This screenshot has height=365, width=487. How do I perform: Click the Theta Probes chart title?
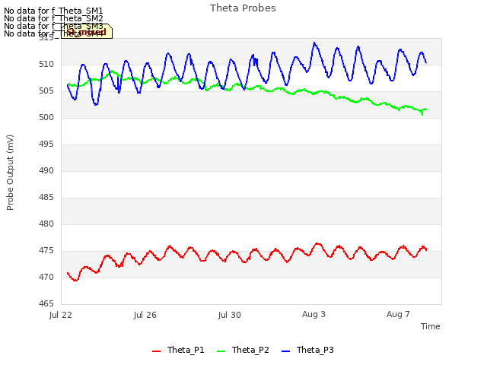(x=243, y=8)
